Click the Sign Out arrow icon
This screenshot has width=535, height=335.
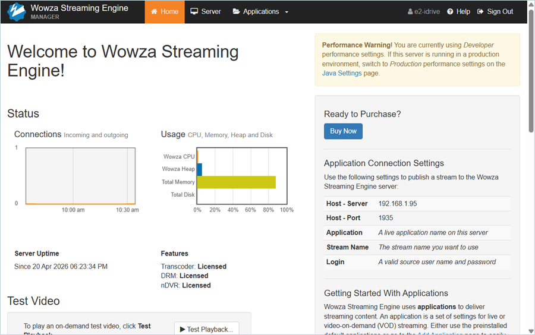click(480, 12)
